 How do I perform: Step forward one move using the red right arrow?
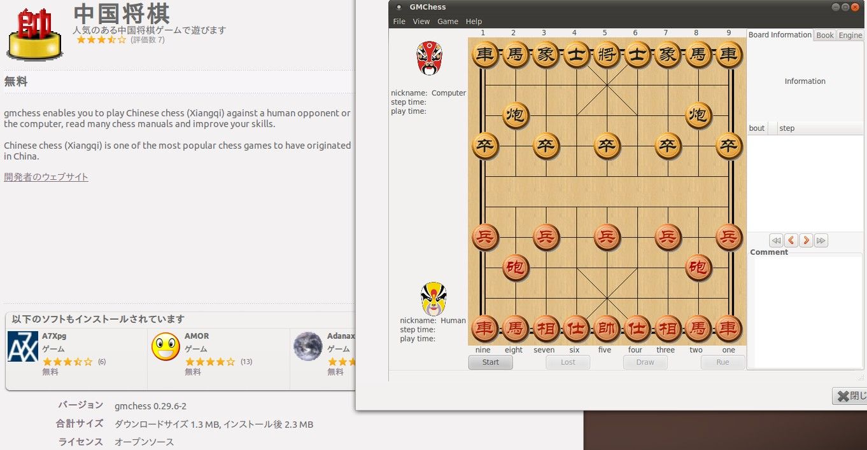(x=806, y=240)
